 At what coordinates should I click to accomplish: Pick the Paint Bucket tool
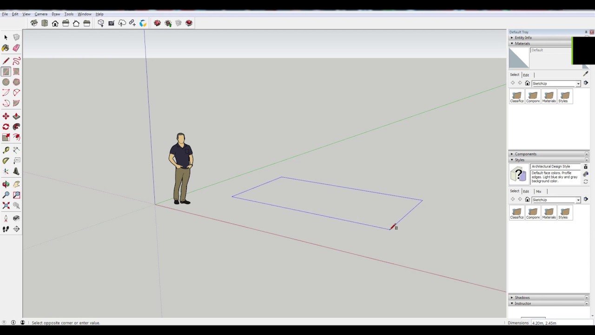pyautogui.click(x=6, y=48)
